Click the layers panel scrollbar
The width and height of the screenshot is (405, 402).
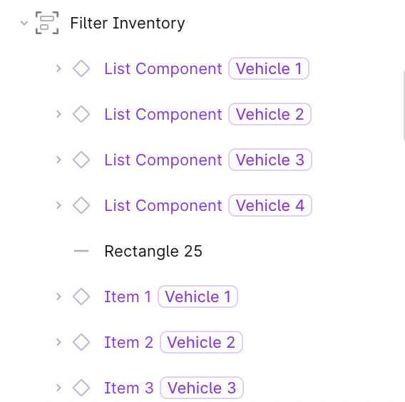pos(403,105)
